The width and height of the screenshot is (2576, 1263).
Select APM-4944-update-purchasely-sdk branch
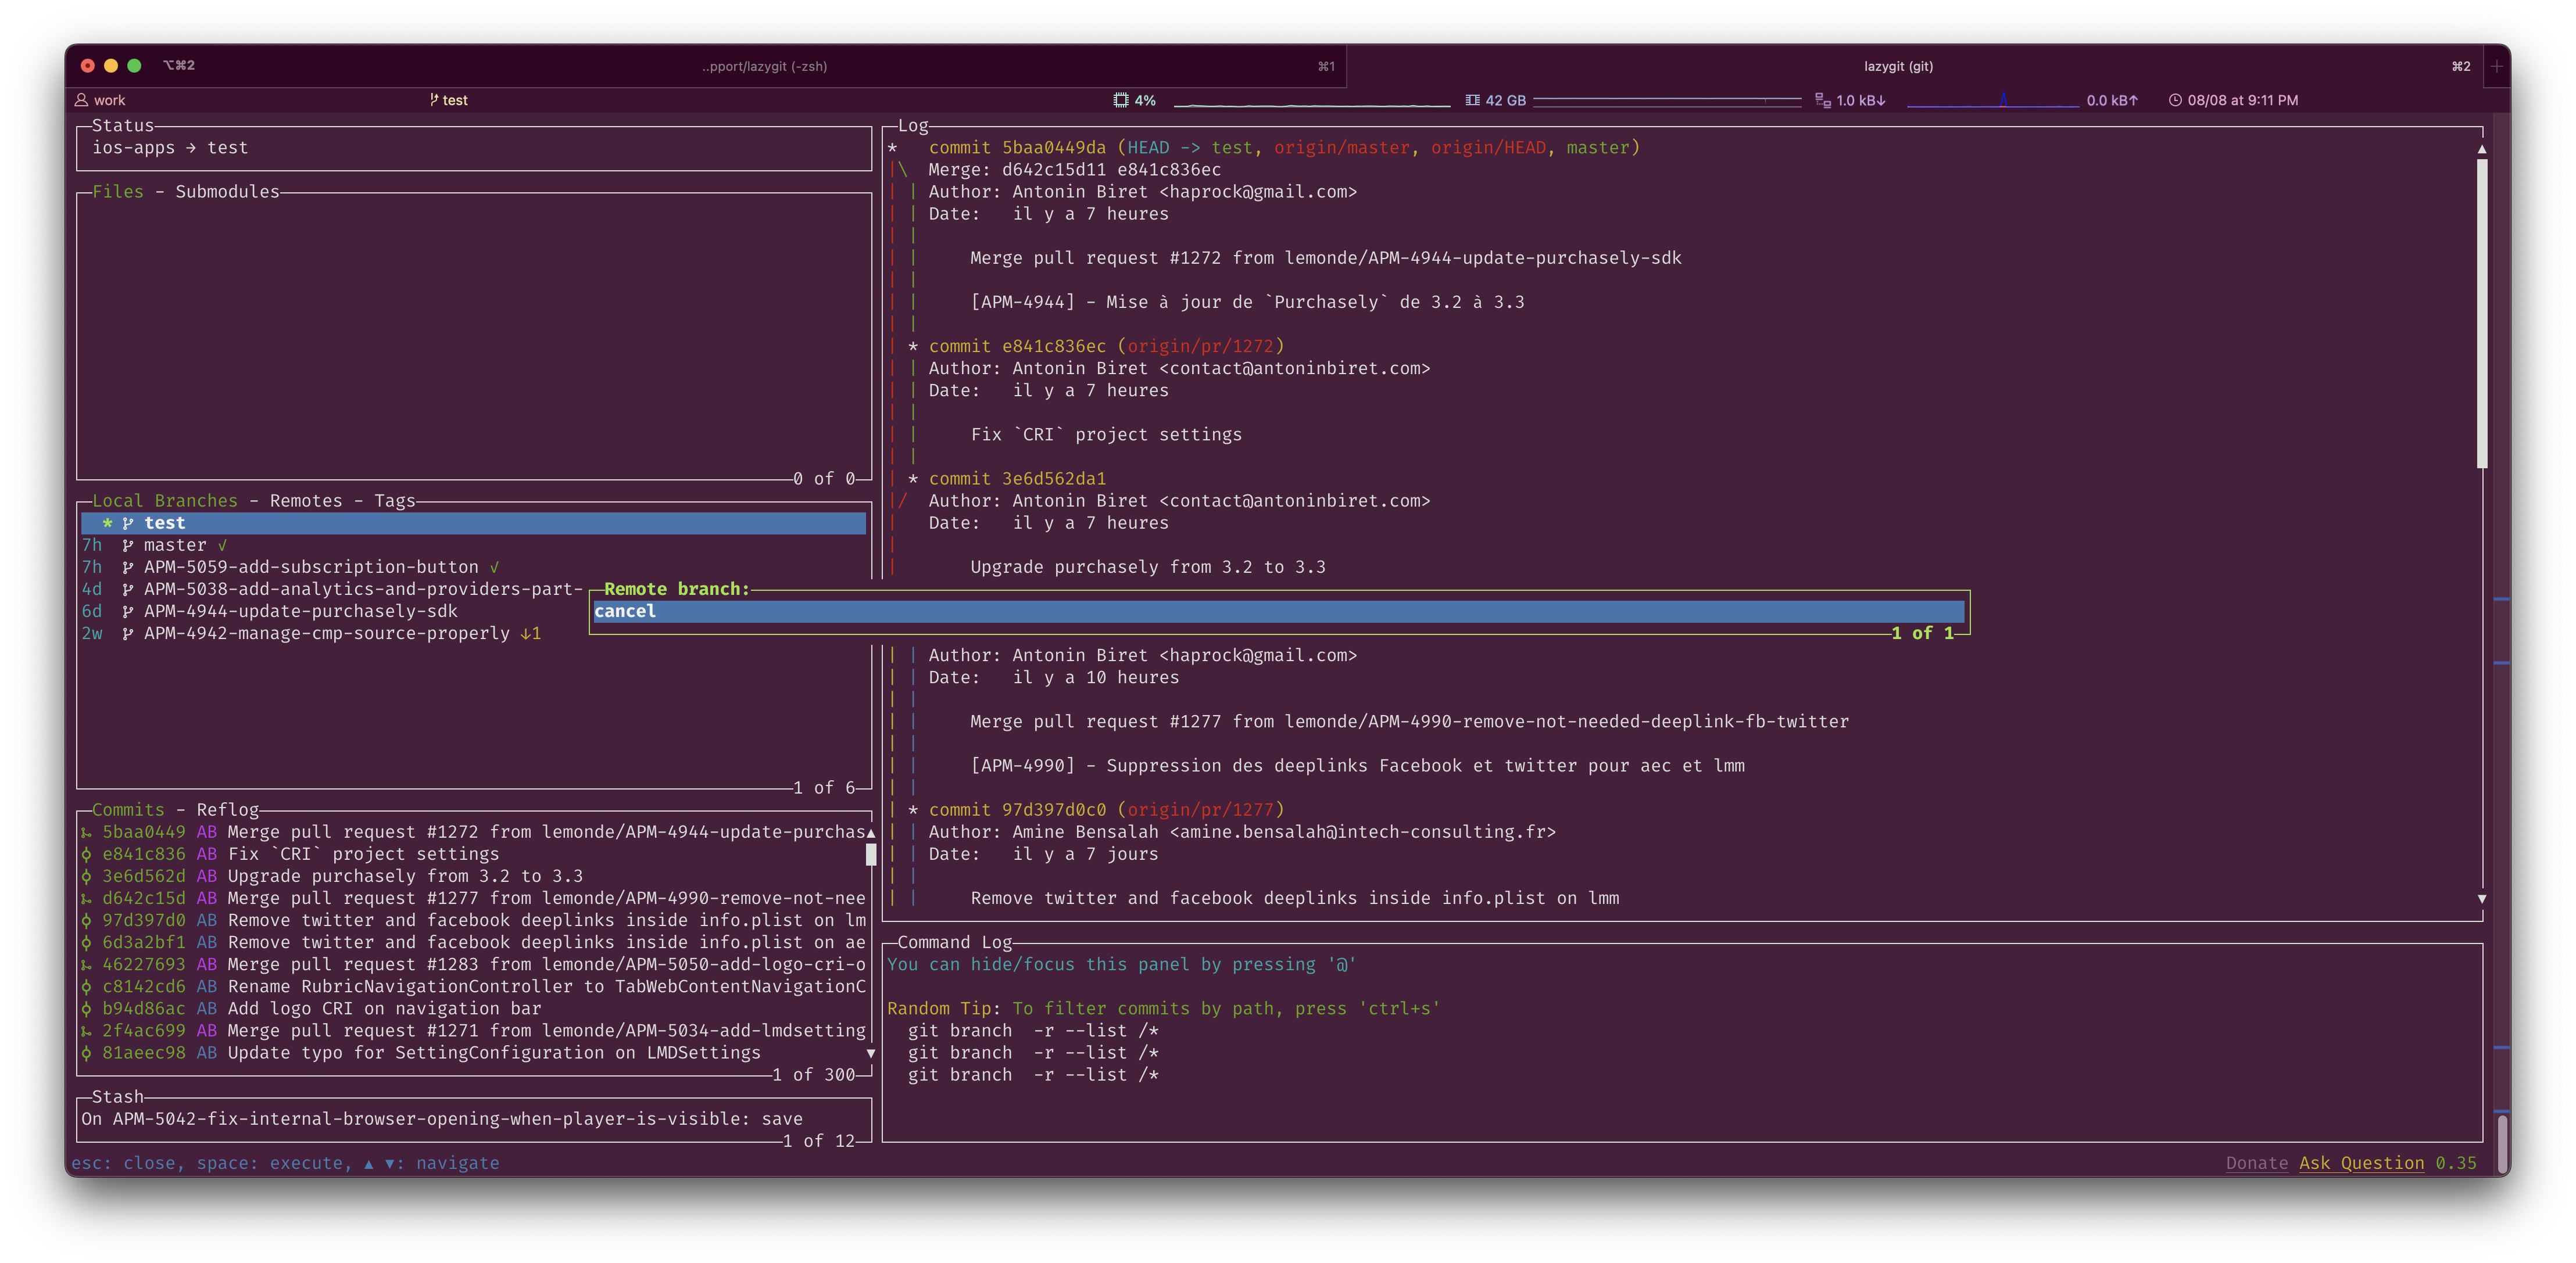(x=300, y=612)
